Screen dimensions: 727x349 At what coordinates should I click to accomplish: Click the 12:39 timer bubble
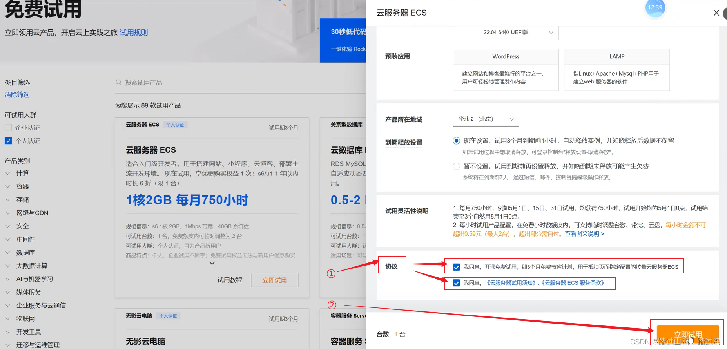pos(655,8)
